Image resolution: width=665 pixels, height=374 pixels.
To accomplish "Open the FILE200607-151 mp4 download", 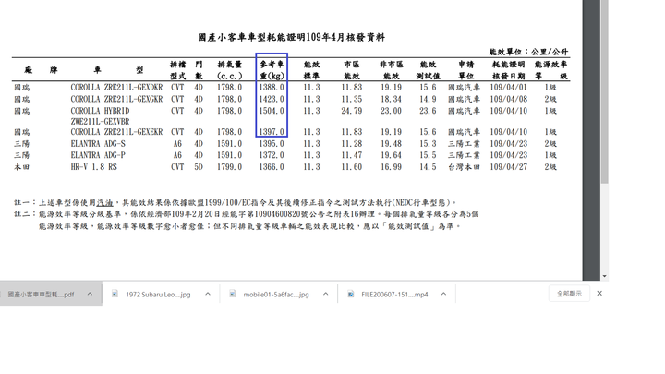I will [x=394, y=294].
